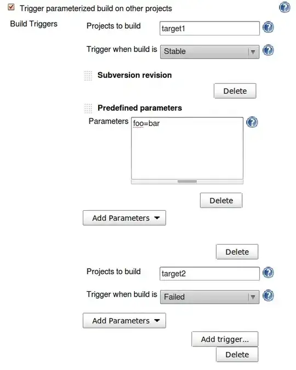
Task: Expand Add Parameters menu under target2
Action: click(124, 320)
